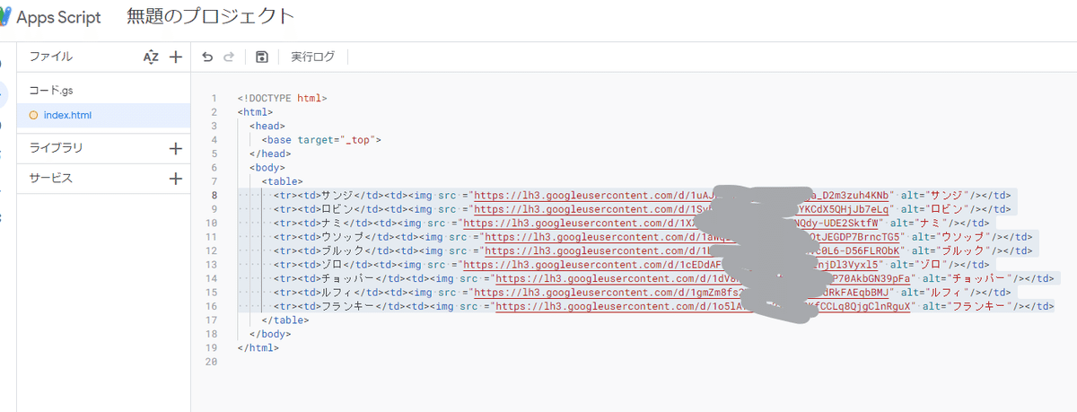Click the サンジ table cell text in code

pos(338,195)
